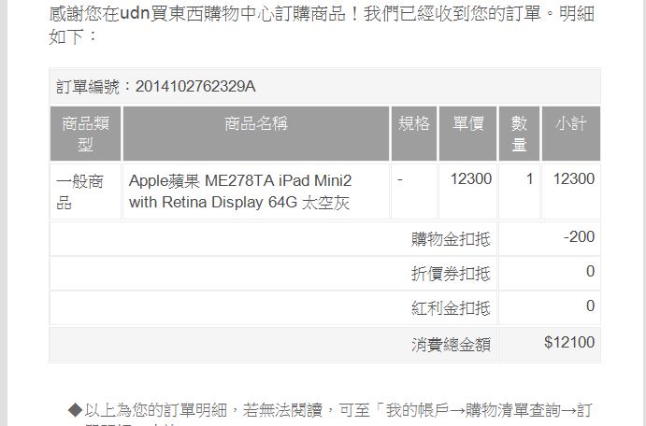The height and width of the screenshot is (426, 646).
Task: Click the diamond bullet before 以上為您的訂單明細
Action: pyautogui.click(x=75, y=410)
